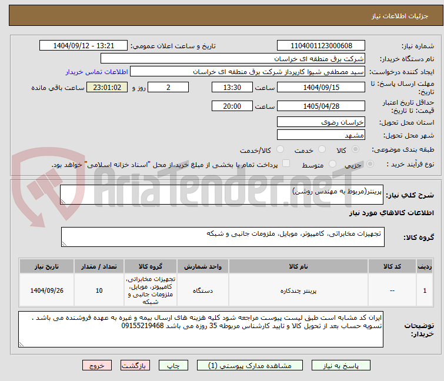
Task: Click the دستگاه unit cell
Action: [x=203, y=290]
